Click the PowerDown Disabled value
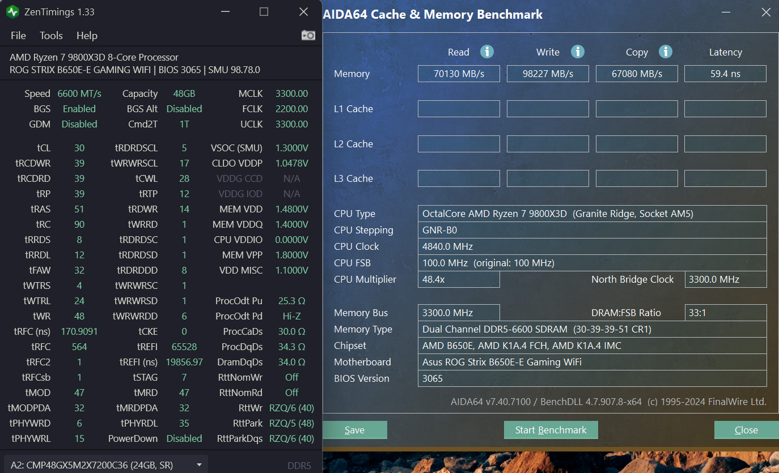This screenshot has height=473, width=779. tap(184, 438)
